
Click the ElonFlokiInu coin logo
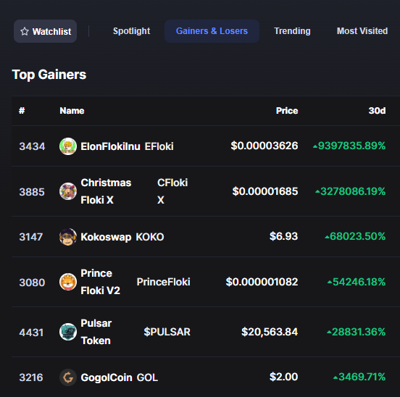click(x=68, y=146)
